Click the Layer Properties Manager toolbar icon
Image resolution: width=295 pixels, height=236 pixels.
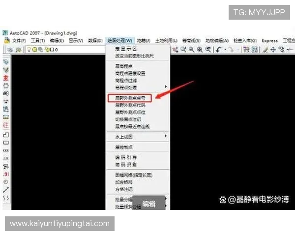pyautogui.click(x=10, y=50)
